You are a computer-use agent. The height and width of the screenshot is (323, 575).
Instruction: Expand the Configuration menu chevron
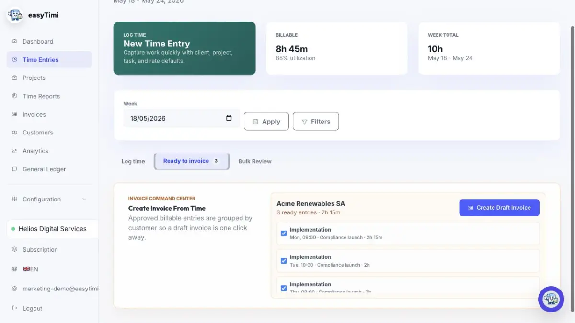85,200
